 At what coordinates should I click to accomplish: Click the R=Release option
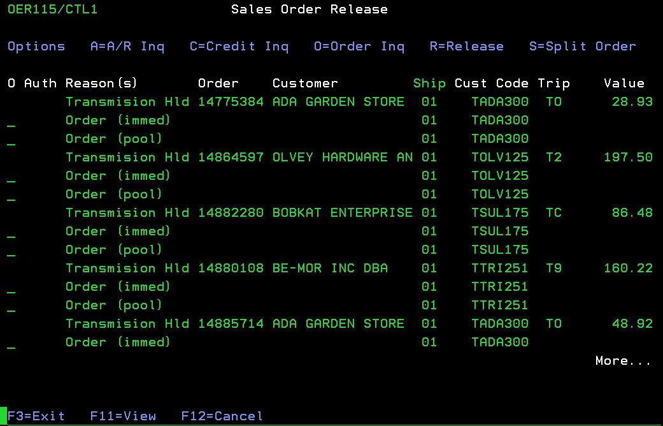tap(466, 47)
